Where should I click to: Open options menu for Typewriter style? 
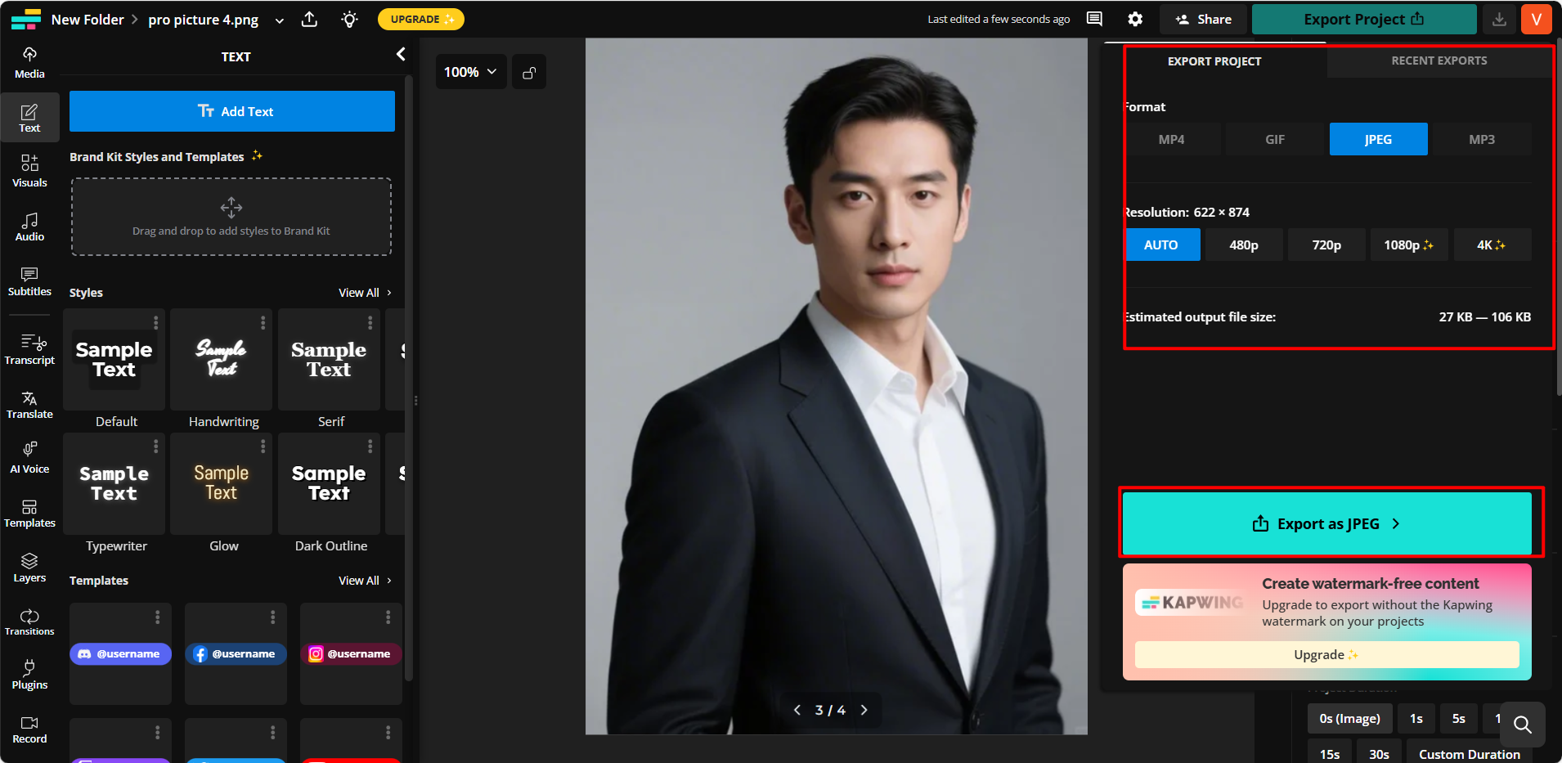155,446
